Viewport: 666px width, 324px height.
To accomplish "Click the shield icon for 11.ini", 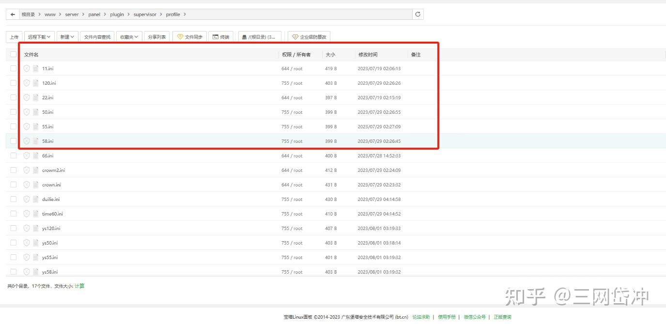I will click(27, 69).
